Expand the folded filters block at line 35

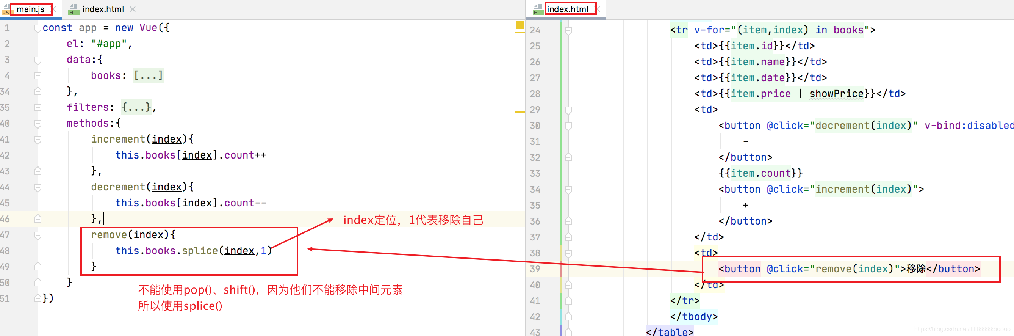38,108
